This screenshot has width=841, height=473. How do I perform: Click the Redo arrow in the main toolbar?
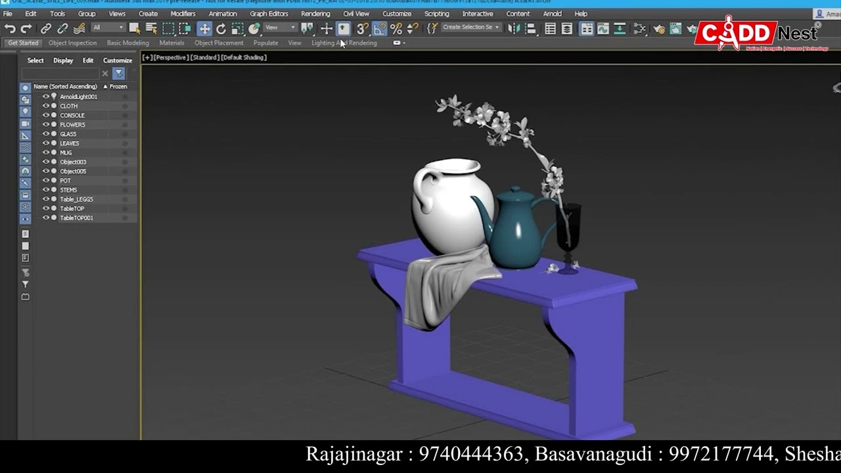[x=26, y=28]
